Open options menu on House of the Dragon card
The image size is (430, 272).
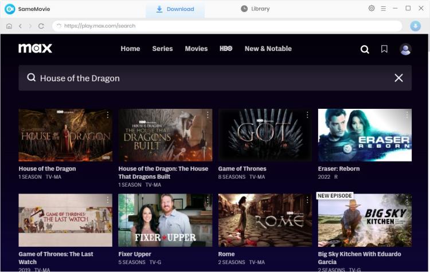[108, 115]
